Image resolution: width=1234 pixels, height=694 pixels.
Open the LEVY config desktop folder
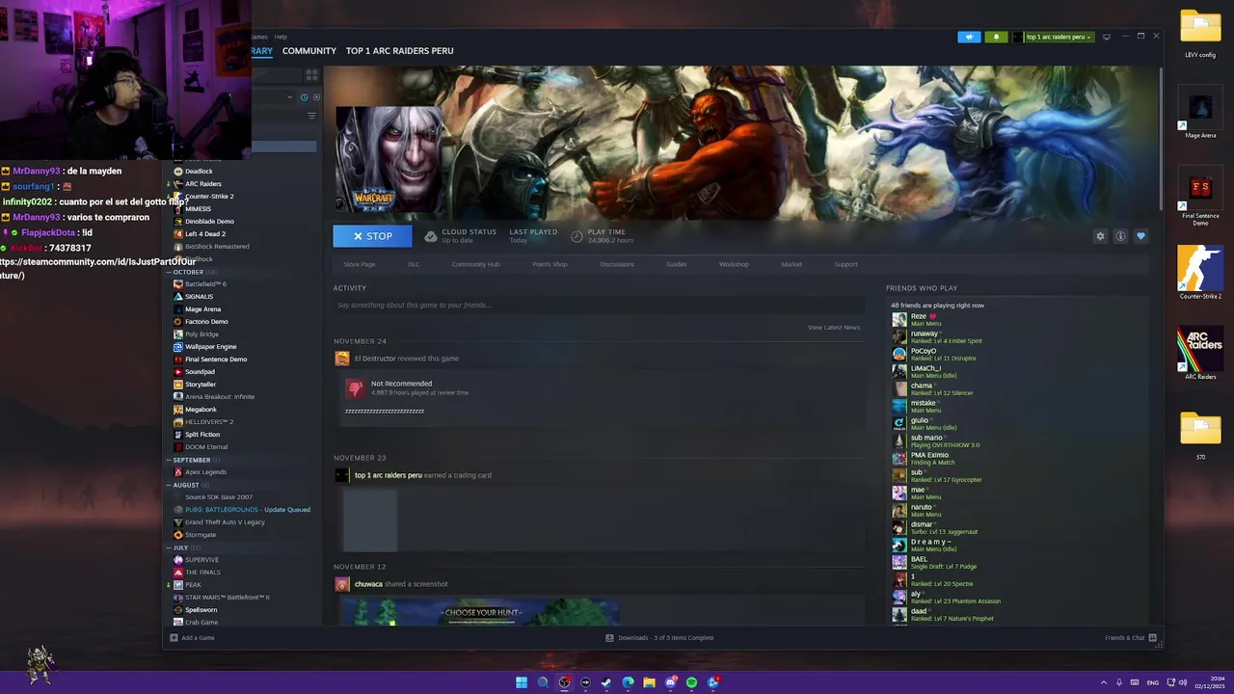click(1200, 34)
